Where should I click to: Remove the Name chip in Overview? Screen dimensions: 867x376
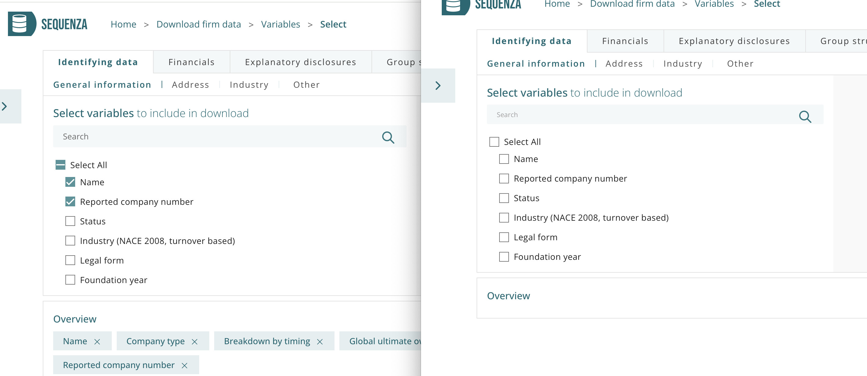97,342
